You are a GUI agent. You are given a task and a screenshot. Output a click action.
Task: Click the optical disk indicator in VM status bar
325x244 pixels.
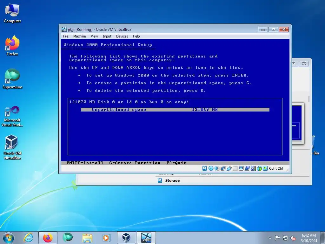pyautogui.click(x=211, y=168)
